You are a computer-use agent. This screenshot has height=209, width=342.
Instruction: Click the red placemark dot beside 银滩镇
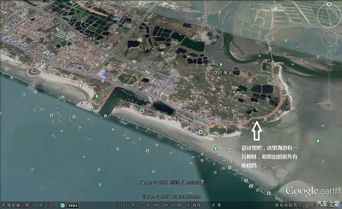pos(215,73)
